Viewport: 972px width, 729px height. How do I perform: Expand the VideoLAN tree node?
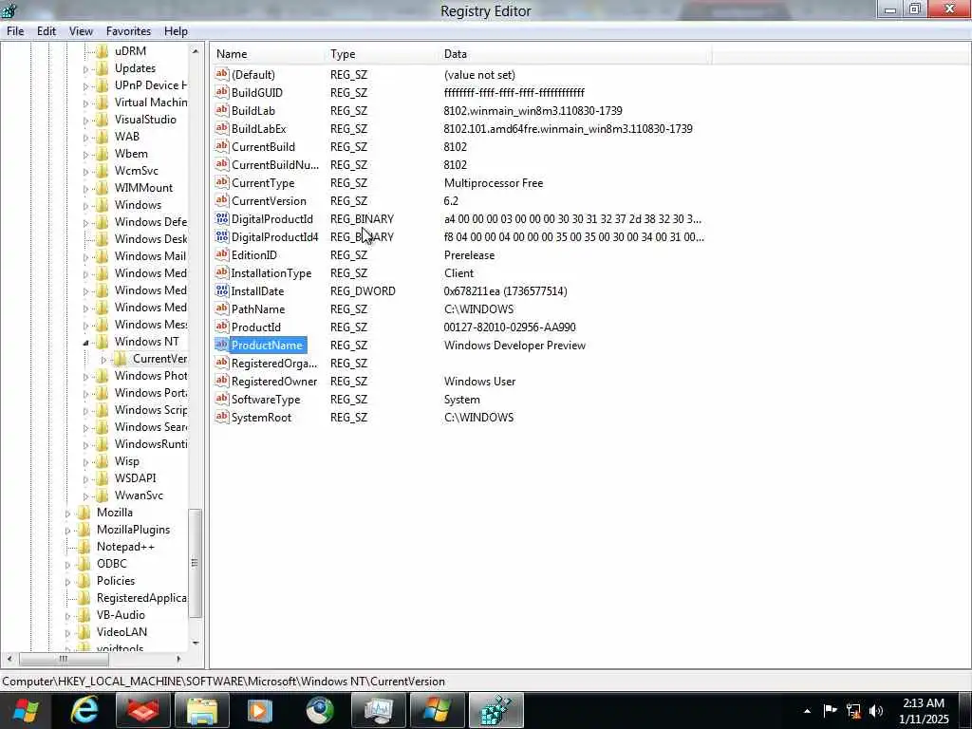coord(67,633)
